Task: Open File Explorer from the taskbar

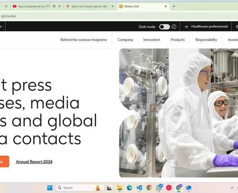Action: tap(119, 188)
